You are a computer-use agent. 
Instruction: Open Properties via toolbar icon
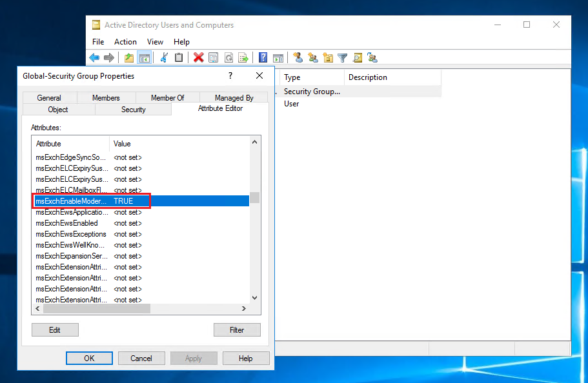[x=214, y=57]
